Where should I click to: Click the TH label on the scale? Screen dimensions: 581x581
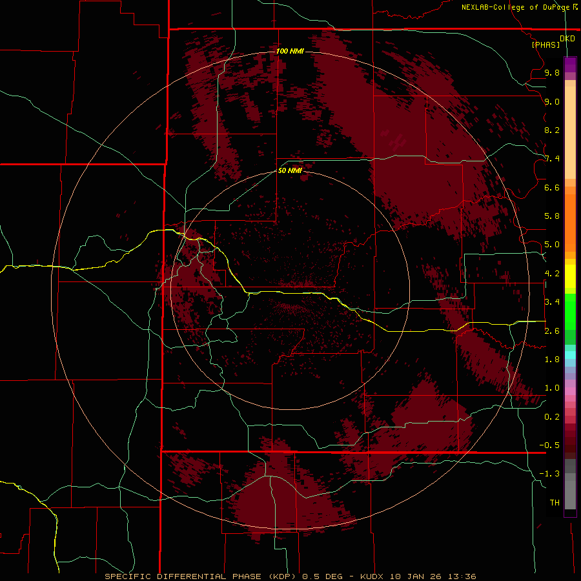tap(555, 503)
